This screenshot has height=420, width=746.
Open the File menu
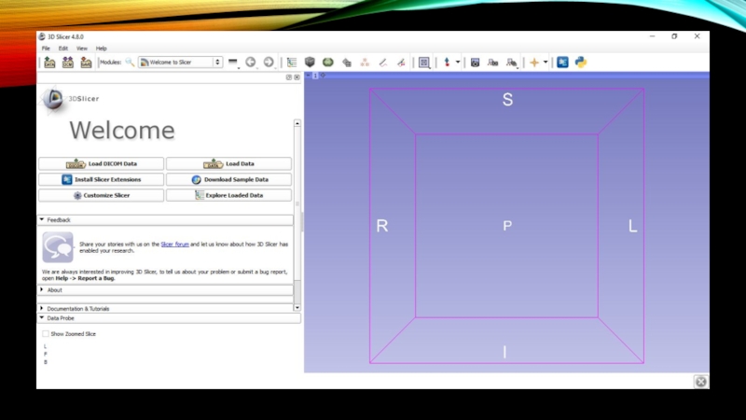pyautogui.click(x=46, y=48)
